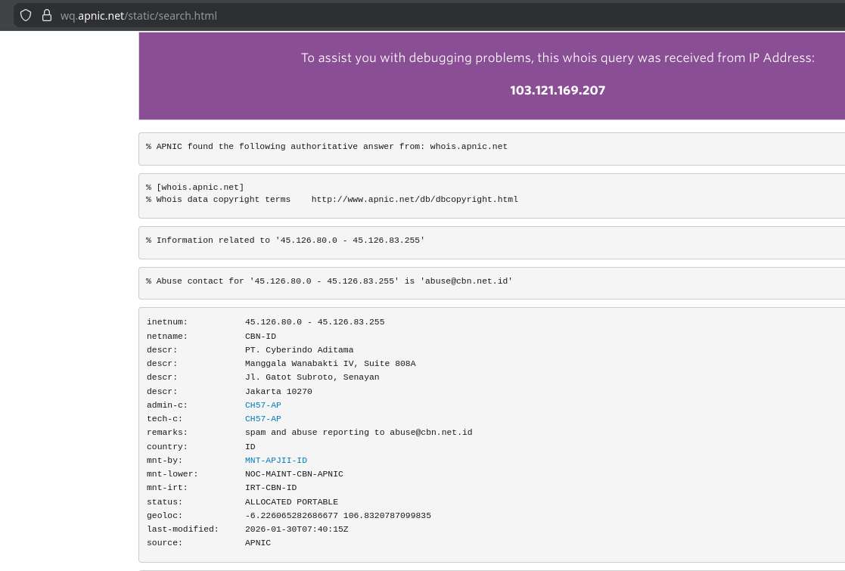
Task: Click the geoloc coordinates value
Action: [337, 515]
